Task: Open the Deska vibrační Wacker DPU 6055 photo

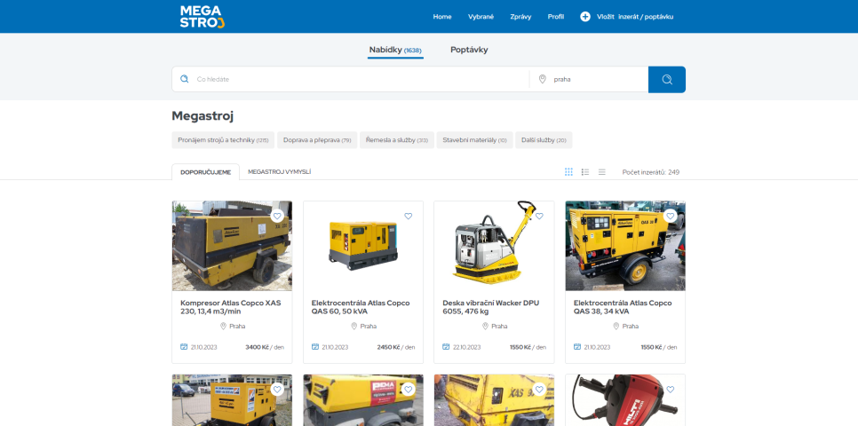Action: pyautogui.click(x=494, y=246)
